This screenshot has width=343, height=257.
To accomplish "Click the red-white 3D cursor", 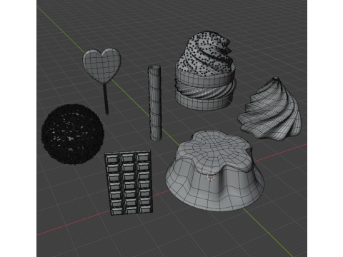I will click(x=211, y=176).
